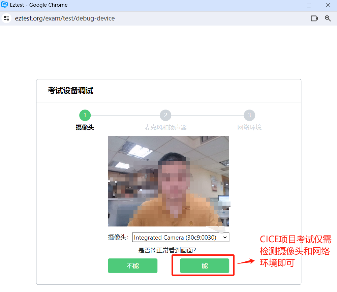
Task: Click the step 2 麦克风和扬声器 circle
Action: 165,115
